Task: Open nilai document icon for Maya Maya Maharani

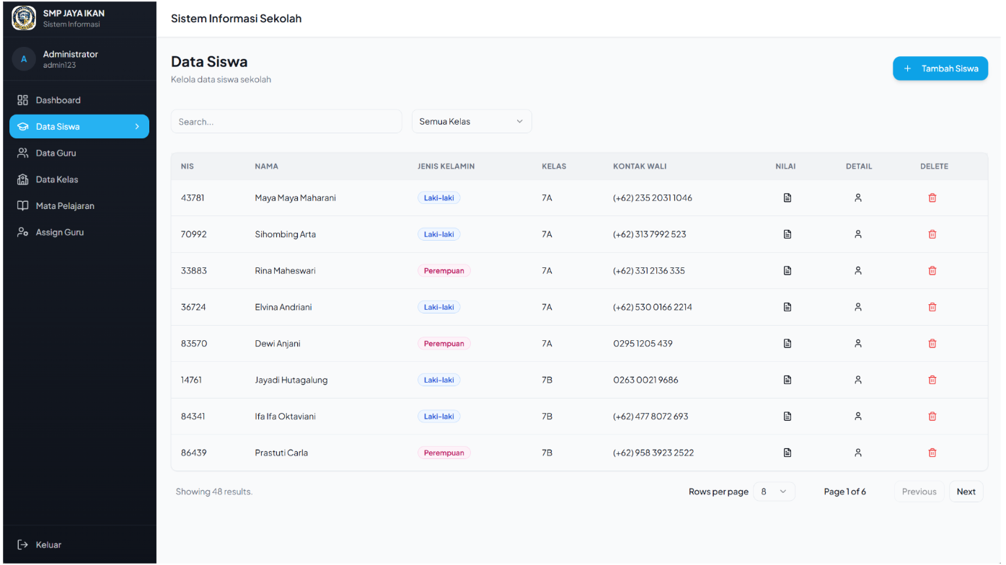Action: [787, 197]
